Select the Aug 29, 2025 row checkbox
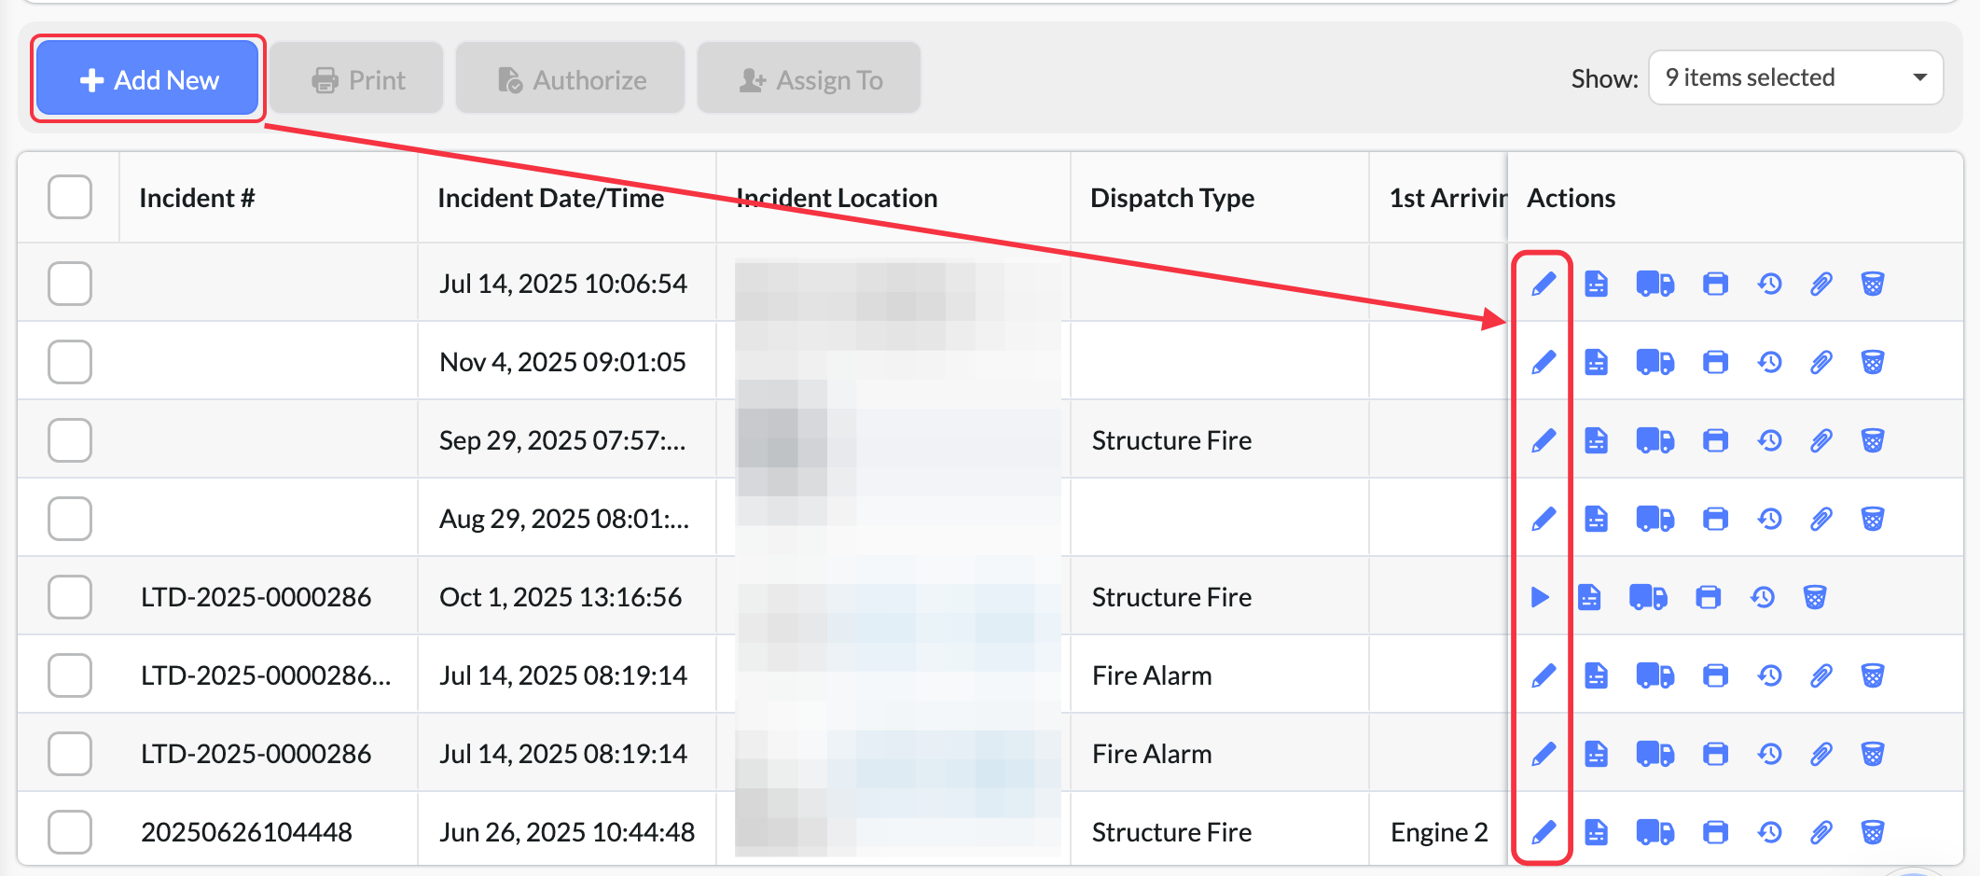Viewport: 1980px width, 876px height. coord(70,519)
